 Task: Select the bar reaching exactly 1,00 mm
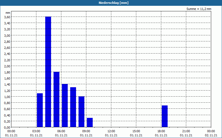tap(81, 112)
